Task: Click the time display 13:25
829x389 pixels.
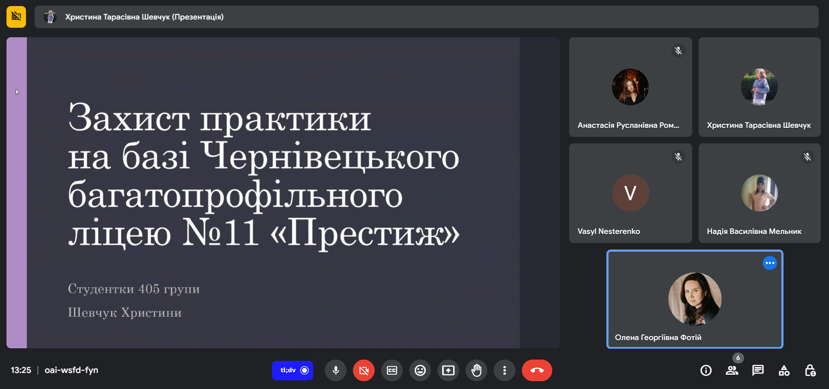Action: pyautogui.click(x=21, y=370)
